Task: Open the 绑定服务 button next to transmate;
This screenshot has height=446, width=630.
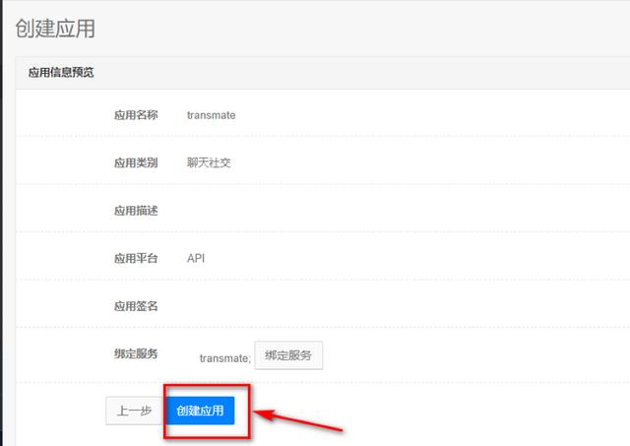Action: coord(288,355)
